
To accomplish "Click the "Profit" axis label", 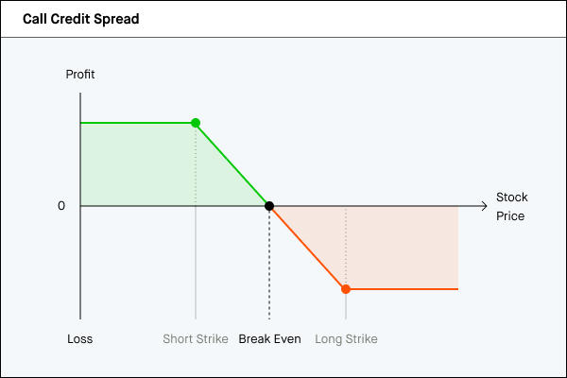I will coord(80,75).
